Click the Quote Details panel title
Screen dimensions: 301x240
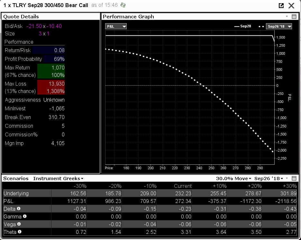pos(21,17)
